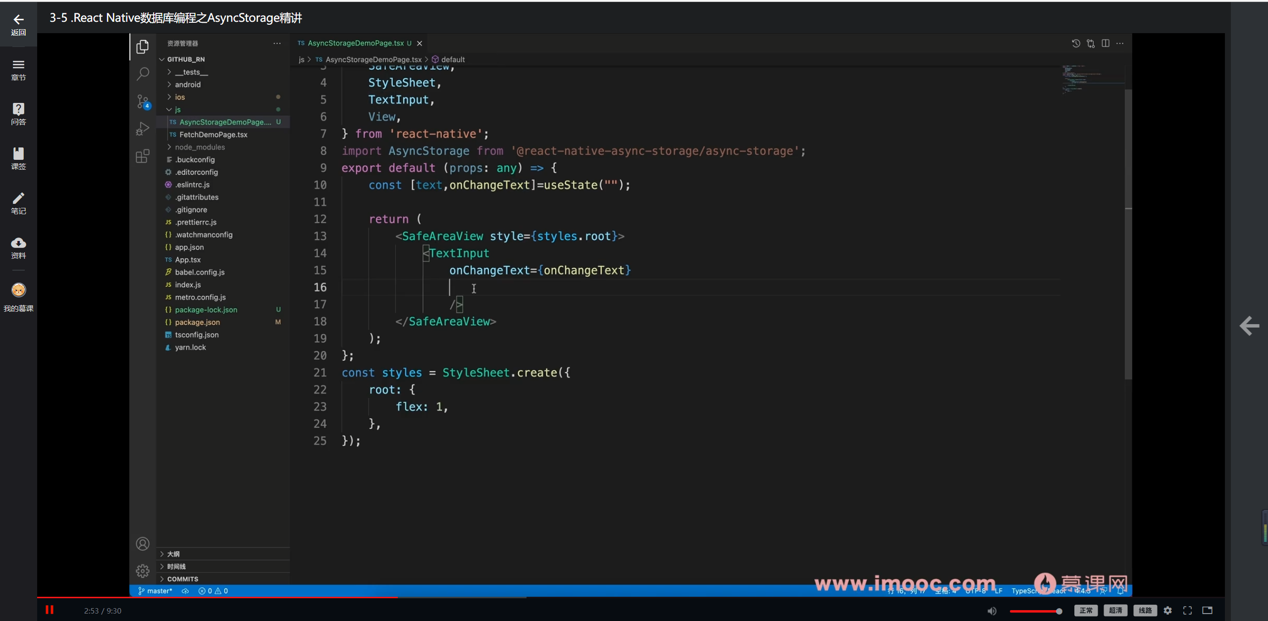Click the split editor icon
This screenshot has height=621, width=1268.
pyautogui.click(x=1106, y=44)
